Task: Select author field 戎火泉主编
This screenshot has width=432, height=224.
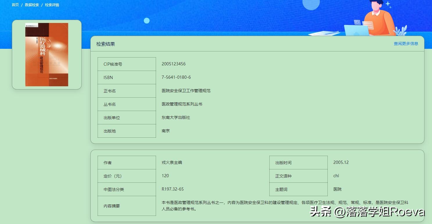Action: pyautogui.click(x=172, y=162)
